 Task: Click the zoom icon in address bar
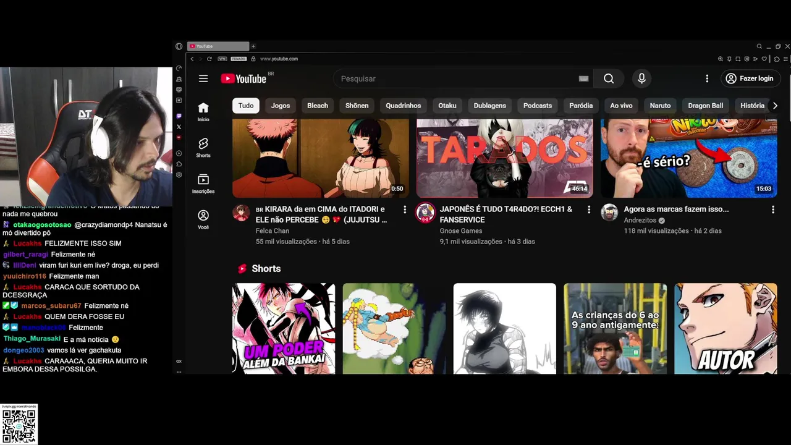[x=721, y=59]
